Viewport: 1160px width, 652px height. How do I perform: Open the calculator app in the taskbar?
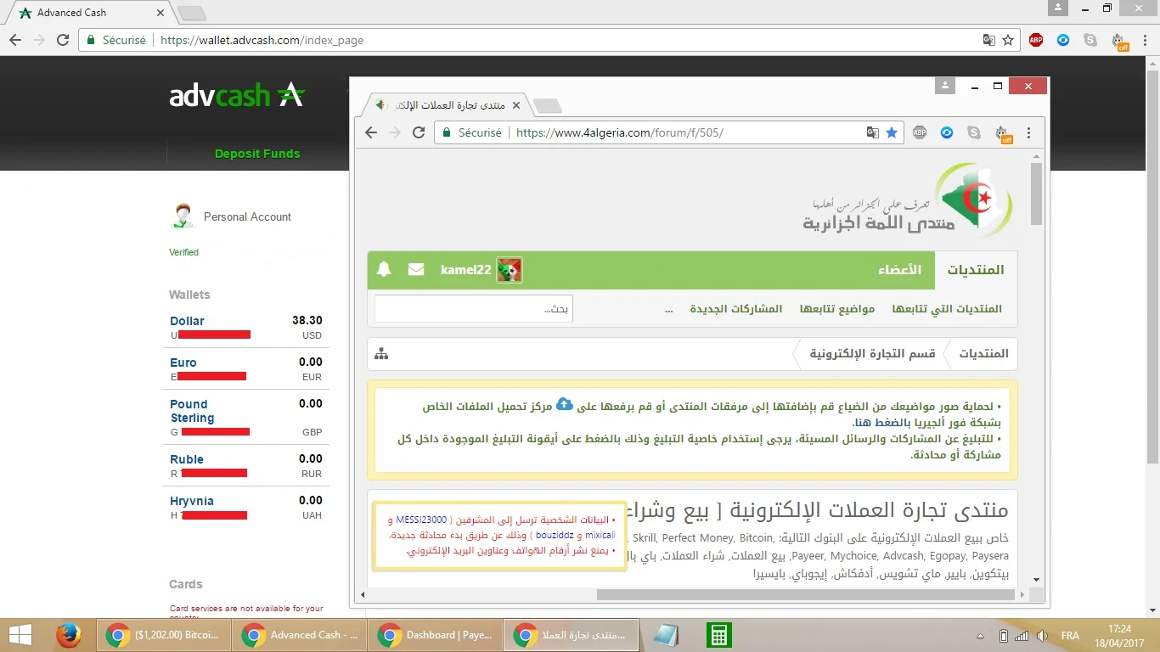point(718,635)
